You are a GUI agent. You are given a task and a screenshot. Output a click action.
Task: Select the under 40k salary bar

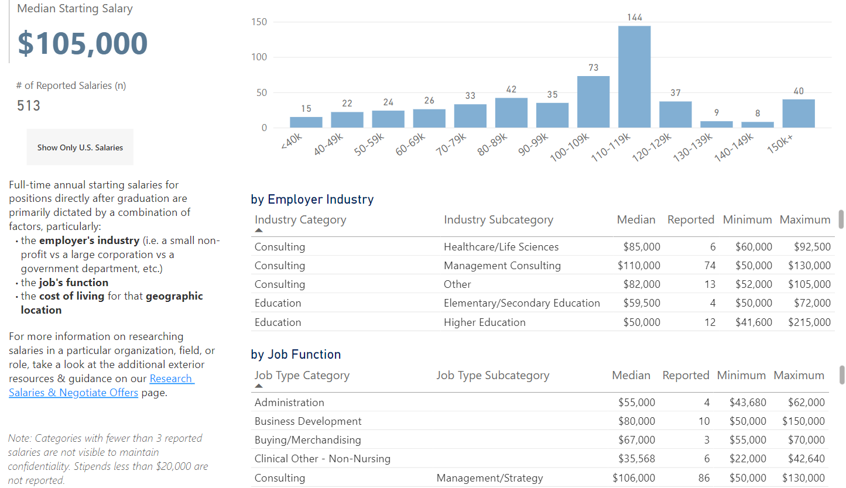pyautogui.click(x=306, y=122)
